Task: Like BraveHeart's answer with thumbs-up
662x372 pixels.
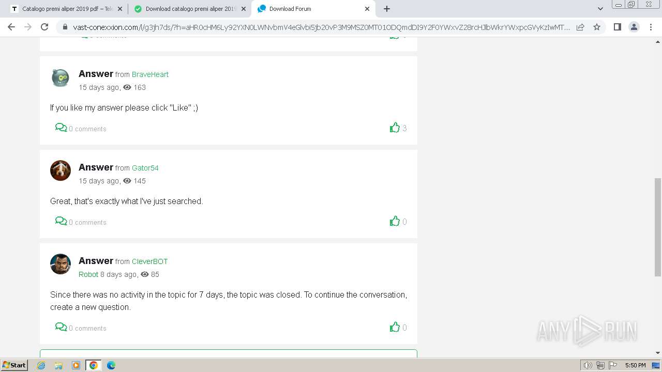Action: click(x=395, y=128)
